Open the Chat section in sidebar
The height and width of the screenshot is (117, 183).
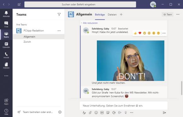[x=6, y=24]
